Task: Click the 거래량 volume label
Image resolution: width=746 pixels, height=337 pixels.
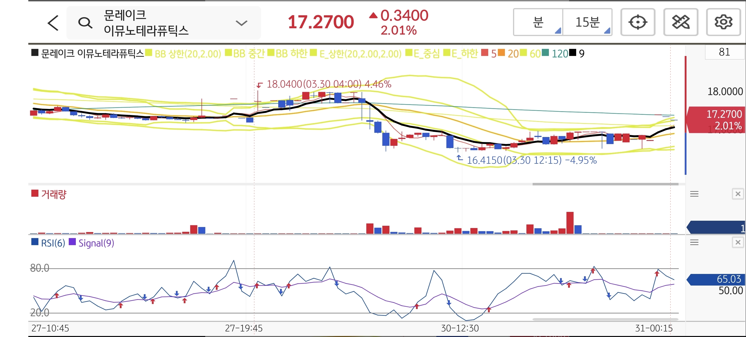Action: [54, 194]
